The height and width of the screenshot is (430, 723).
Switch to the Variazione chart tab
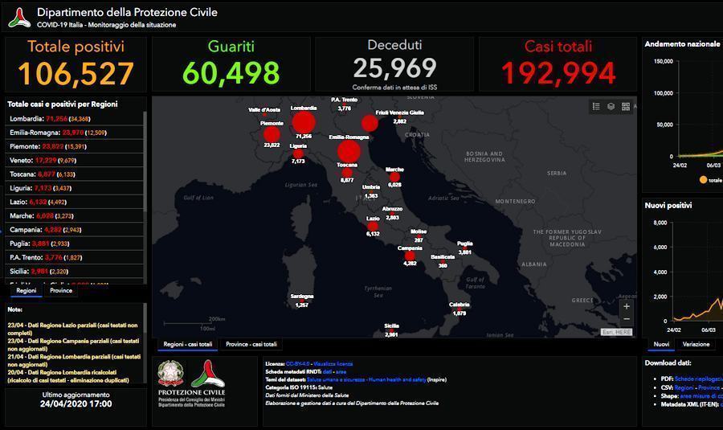pyautogui.click(x=696, y=344)
